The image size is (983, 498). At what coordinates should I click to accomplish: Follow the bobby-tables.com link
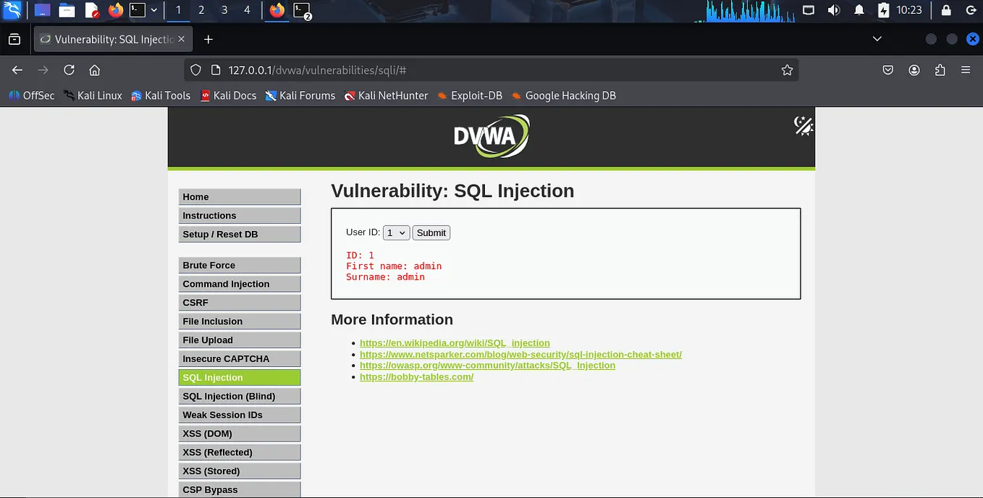[x=416, y=376]
